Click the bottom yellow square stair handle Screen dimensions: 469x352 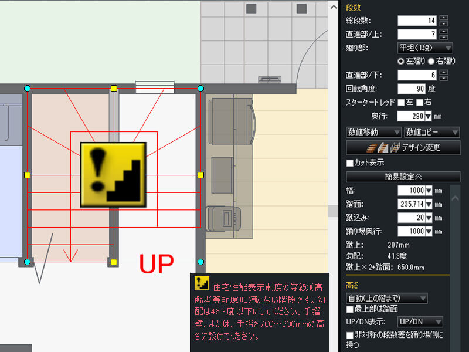pyautogui.click(x=114, y=262)
